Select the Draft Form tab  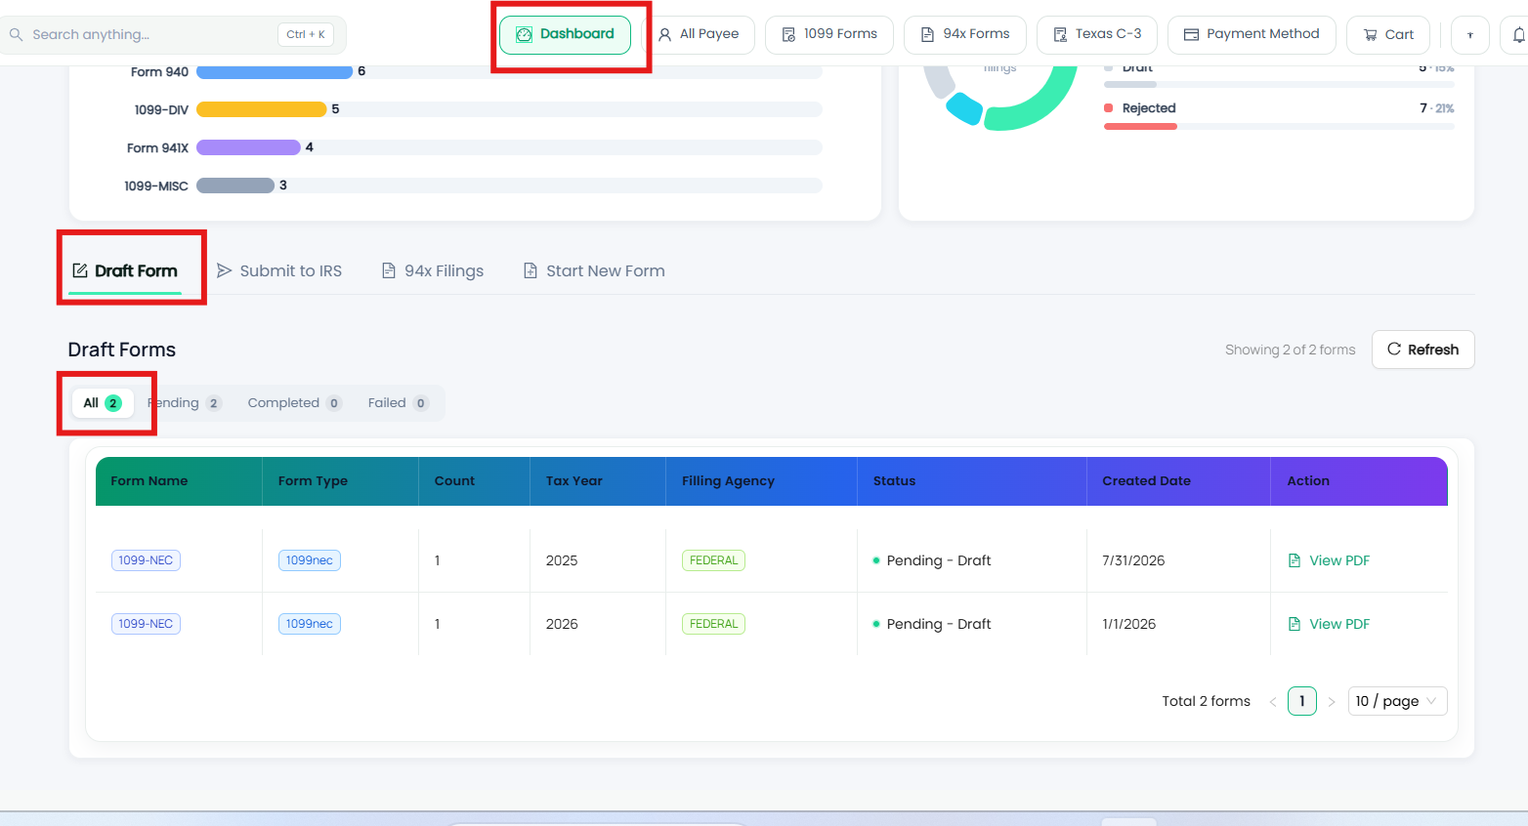tap(125, 271)
